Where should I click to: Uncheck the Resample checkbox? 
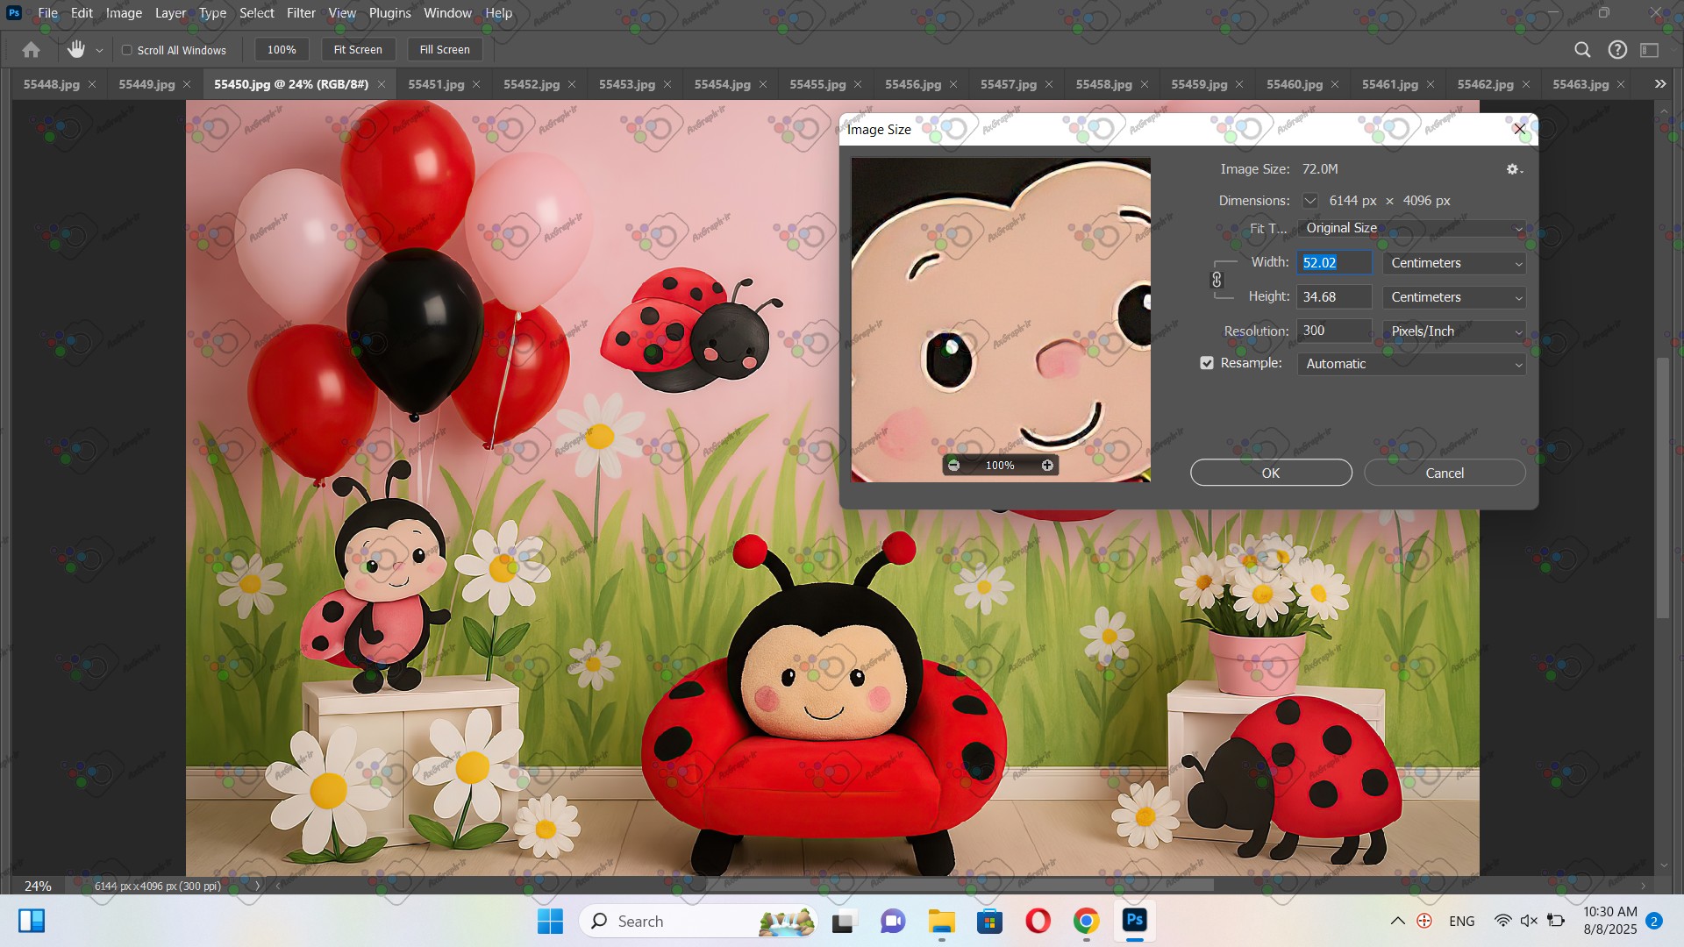(x=1207, y=363)
